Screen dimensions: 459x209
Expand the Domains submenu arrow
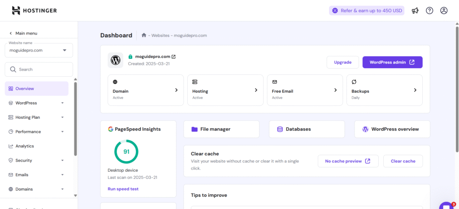[x=62, y=189]
